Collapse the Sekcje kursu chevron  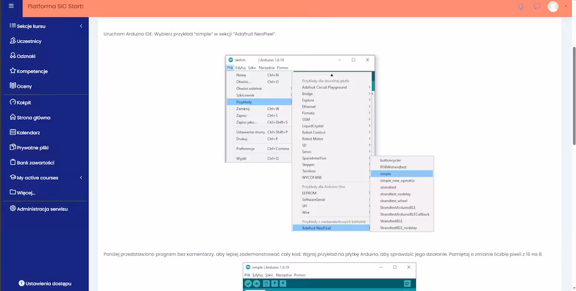tap(81, 26)
